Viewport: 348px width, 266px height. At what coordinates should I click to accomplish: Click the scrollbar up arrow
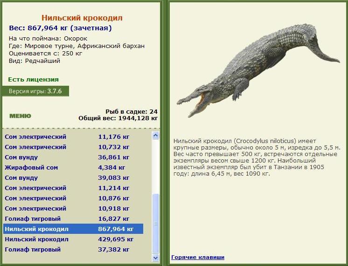click(x=156, y=136)
